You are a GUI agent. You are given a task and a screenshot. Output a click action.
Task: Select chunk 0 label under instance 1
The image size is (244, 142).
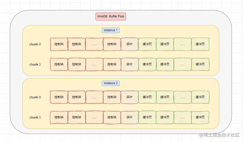(x=35, y=44)
